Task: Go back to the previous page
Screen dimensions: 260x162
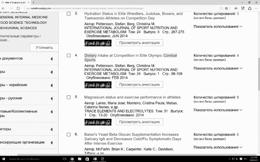Action: coord(3,8)
